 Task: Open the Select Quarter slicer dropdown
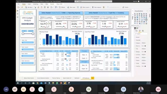[28, 49]
